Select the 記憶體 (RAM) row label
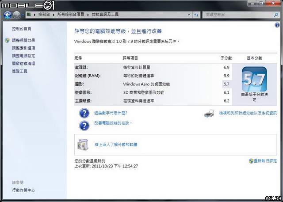Screen dimensions: 283x202 click(88, 76)
